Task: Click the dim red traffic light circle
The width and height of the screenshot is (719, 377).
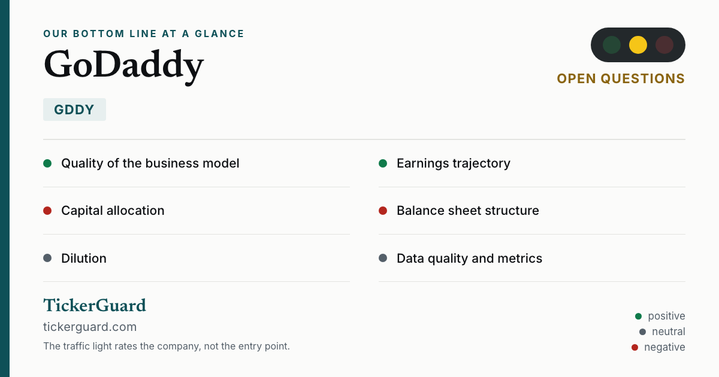Action: [664, 45]
